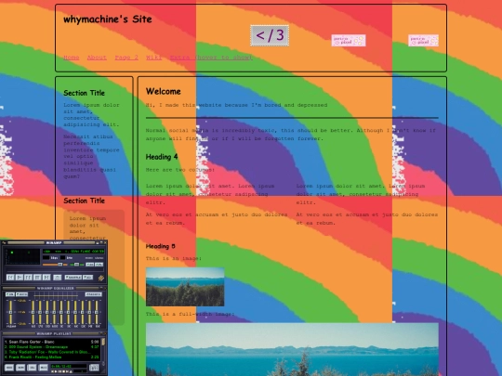Open the playlist REM menu button
Image resolution: width=502 pixels, height=376 pixels.
20,368
